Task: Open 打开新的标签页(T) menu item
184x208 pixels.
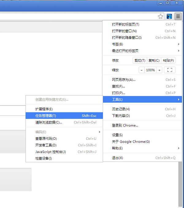Action: coord(142,24)
